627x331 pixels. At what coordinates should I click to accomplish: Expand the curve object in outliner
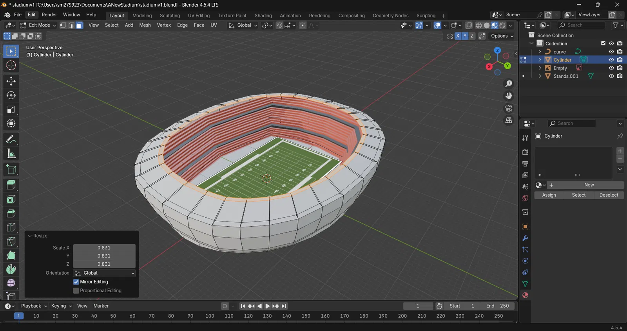540,52
